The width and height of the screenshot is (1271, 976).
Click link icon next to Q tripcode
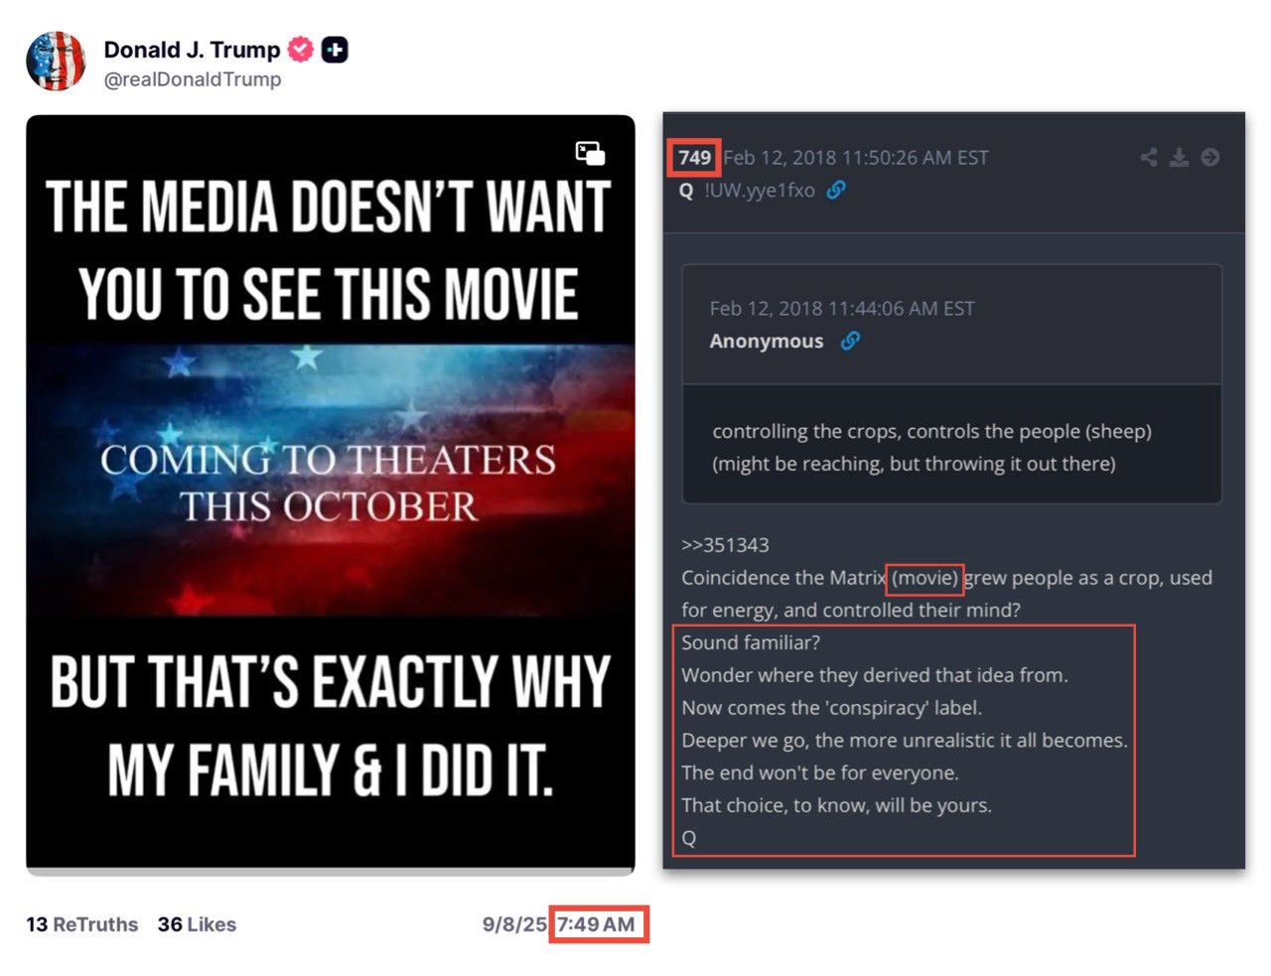tap(836, 190)
